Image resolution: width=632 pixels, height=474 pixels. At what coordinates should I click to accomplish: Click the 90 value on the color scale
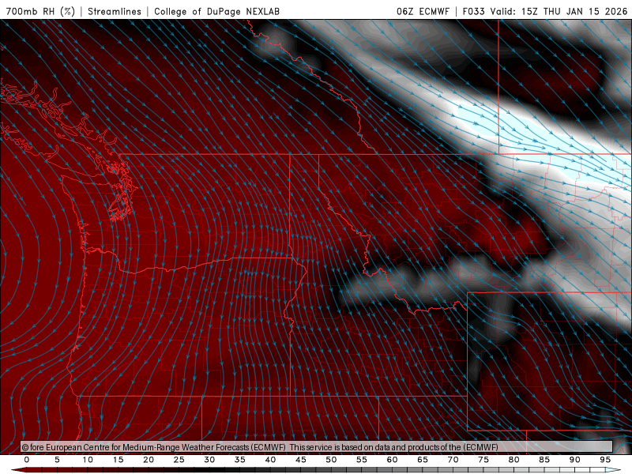pos(575,460)
